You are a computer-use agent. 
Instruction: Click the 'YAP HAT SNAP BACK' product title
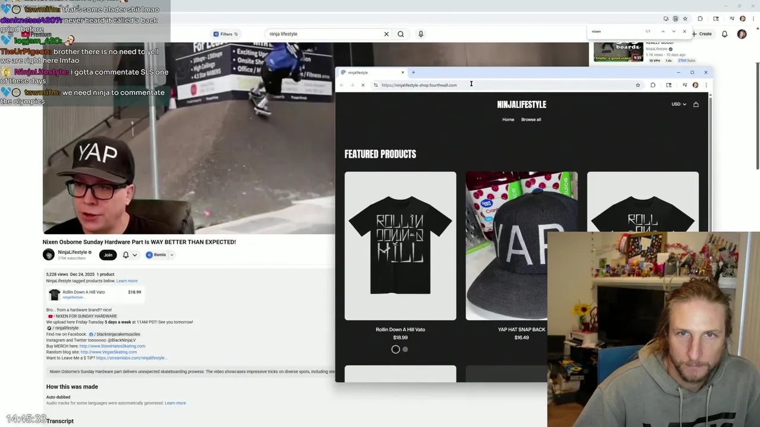point(521,329)
